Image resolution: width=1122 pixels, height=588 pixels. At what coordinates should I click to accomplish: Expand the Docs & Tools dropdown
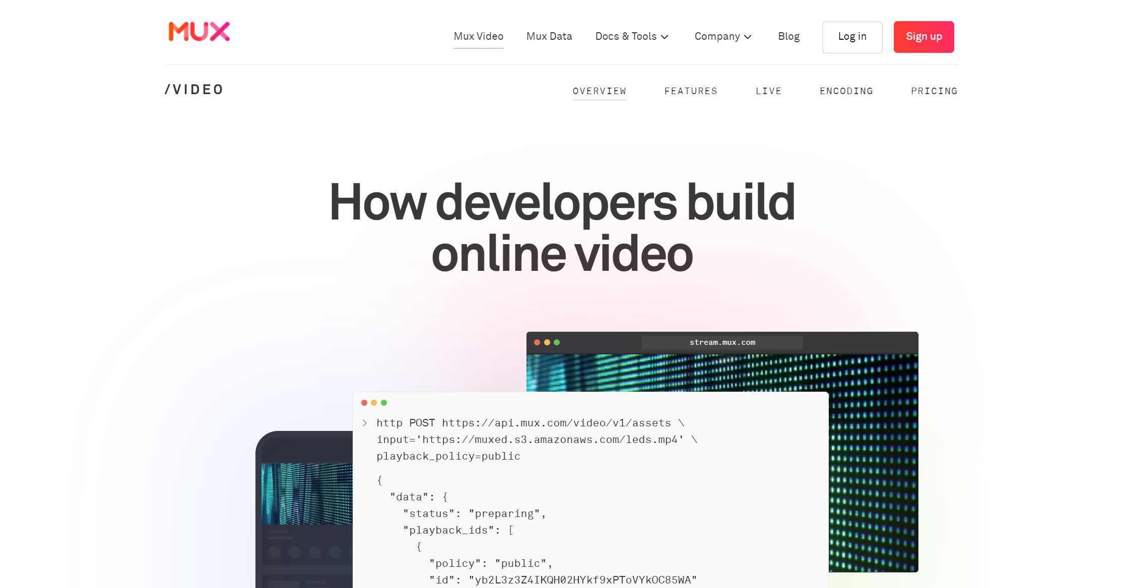pos(626,36)
